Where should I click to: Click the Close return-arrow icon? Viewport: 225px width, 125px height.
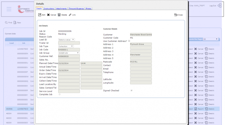pos(176,15)
